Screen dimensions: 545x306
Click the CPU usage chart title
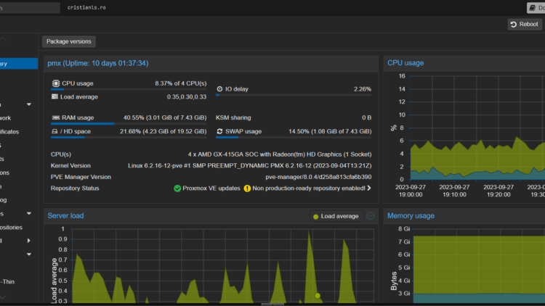(405, 63)
